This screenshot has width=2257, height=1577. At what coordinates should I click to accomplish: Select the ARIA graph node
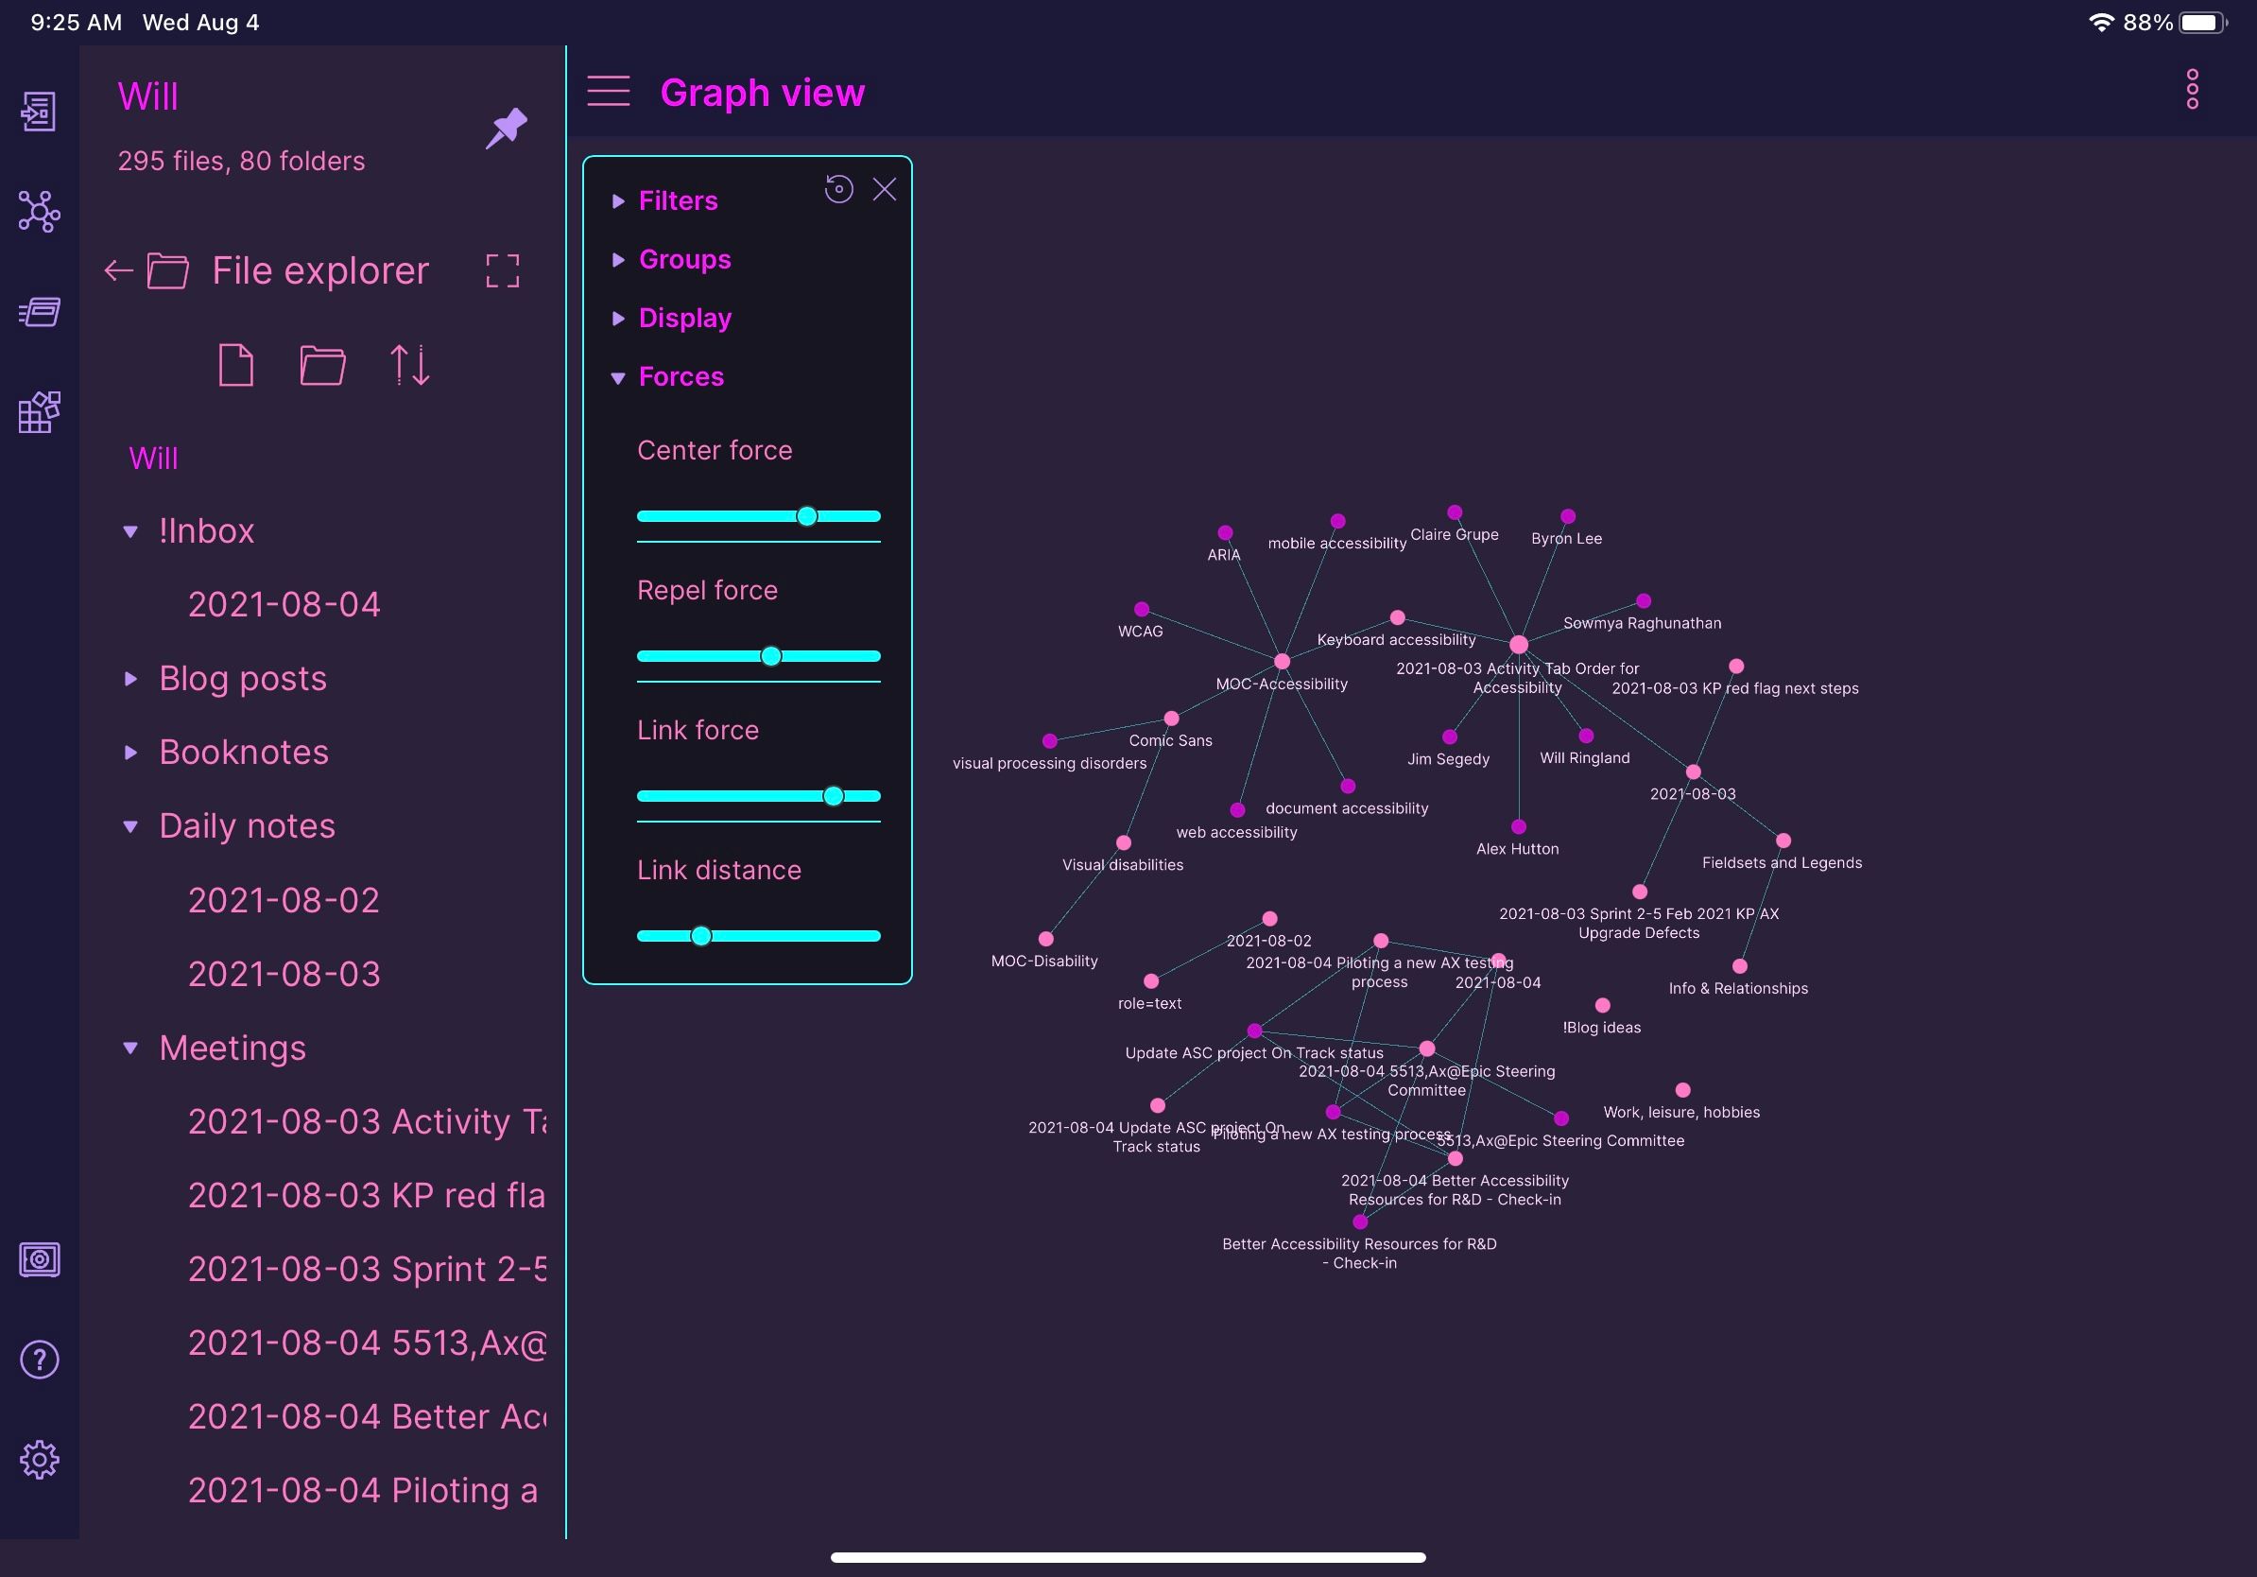[x=1225, y=533]
